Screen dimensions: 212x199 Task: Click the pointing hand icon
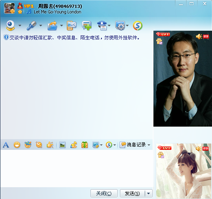[50, 145]
